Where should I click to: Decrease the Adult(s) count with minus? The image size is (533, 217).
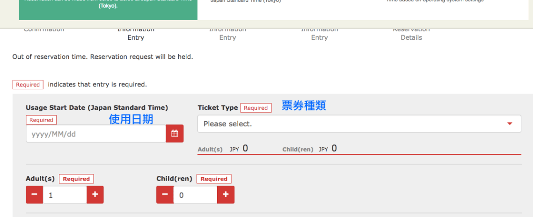click(x=34, y=195)
